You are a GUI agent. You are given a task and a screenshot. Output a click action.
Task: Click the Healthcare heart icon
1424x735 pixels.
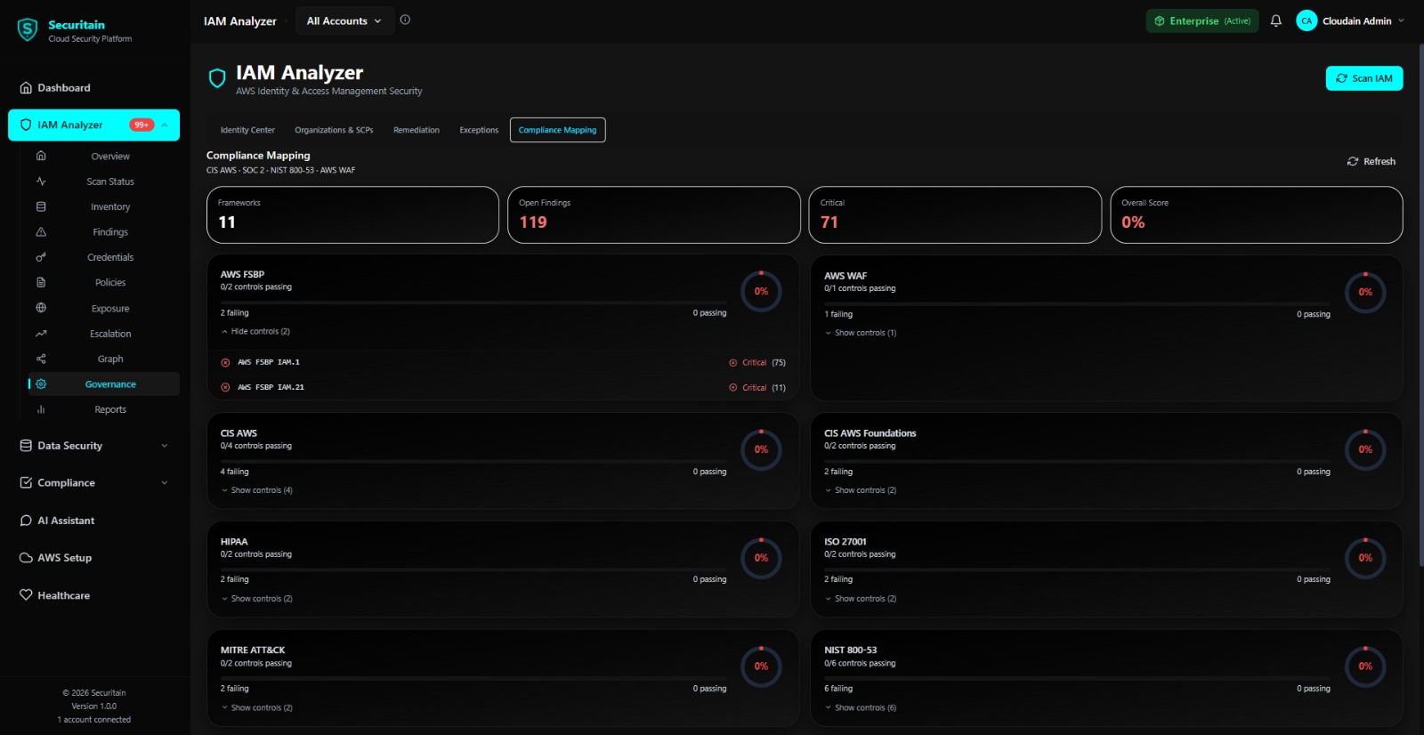coord(26,595)
